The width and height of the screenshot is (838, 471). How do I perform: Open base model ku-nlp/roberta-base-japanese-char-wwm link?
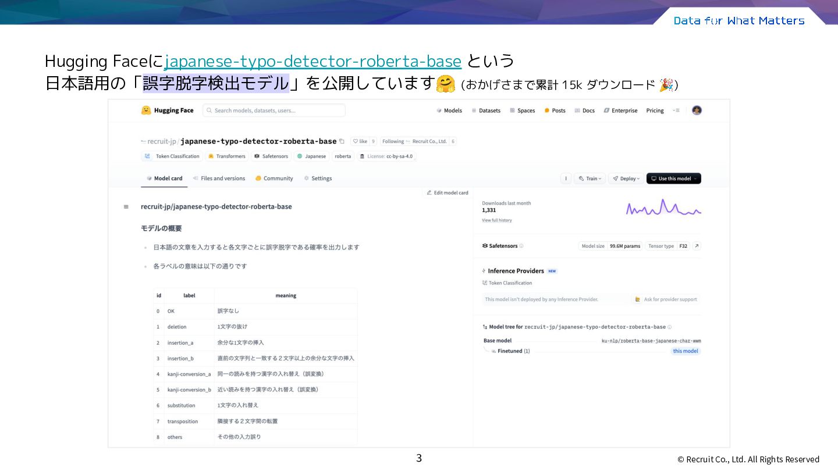(651, 341)
